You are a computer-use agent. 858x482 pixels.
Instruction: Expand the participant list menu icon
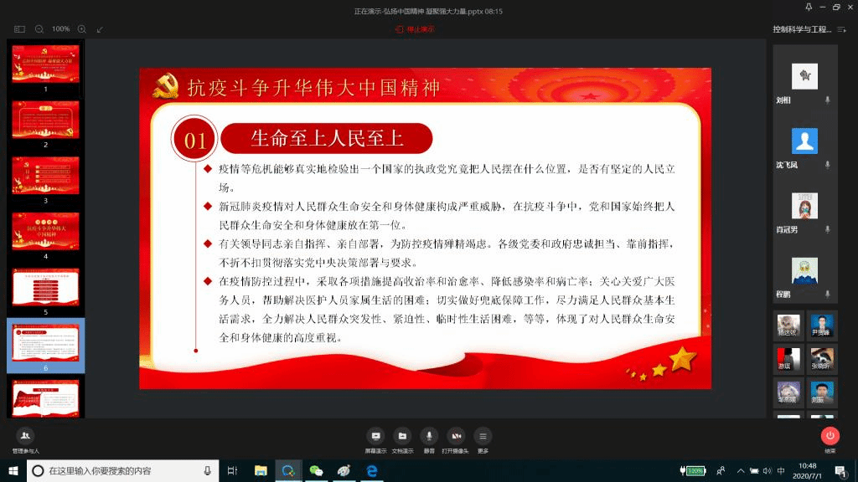[841, 29]
